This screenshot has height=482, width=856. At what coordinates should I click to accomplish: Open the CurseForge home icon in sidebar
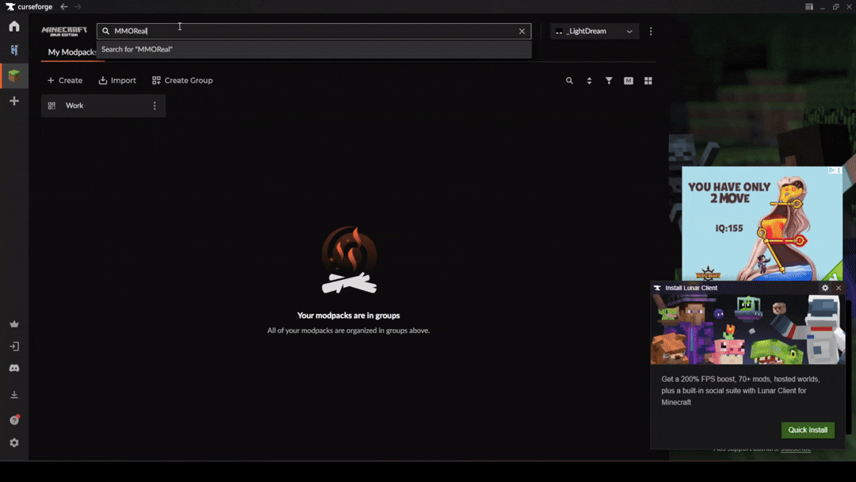coord(14,26)
